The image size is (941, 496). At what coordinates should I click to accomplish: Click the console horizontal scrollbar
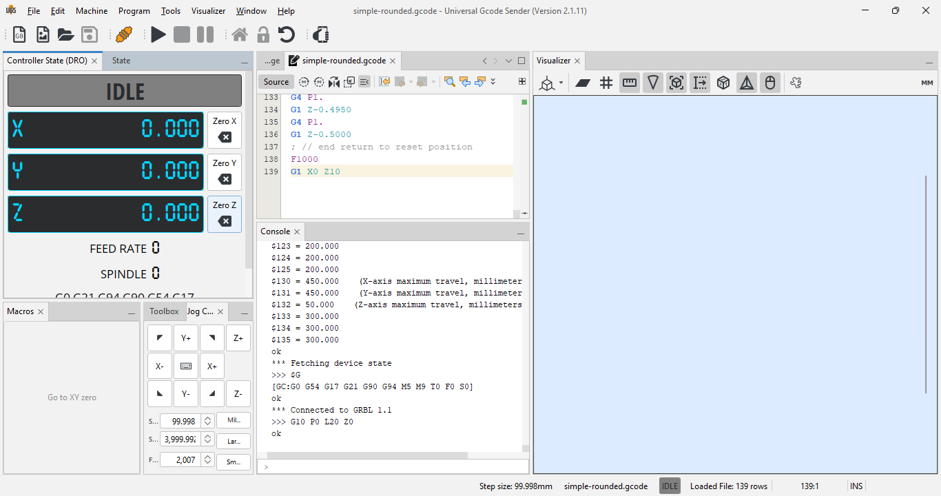tap(367, 455)
